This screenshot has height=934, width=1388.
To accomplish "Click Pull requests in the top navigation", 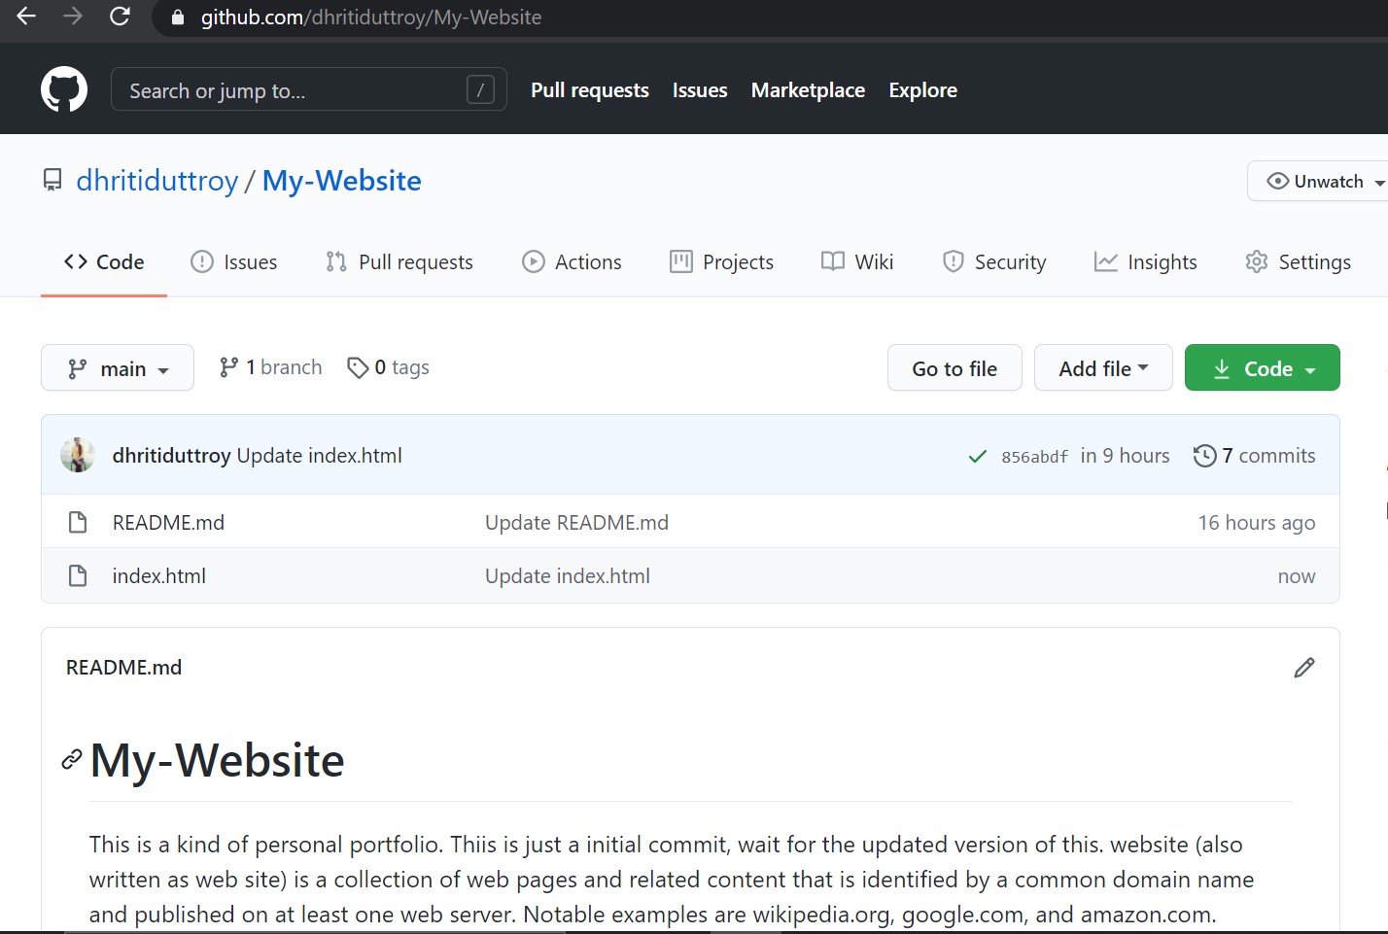I will tap(590, 90).
